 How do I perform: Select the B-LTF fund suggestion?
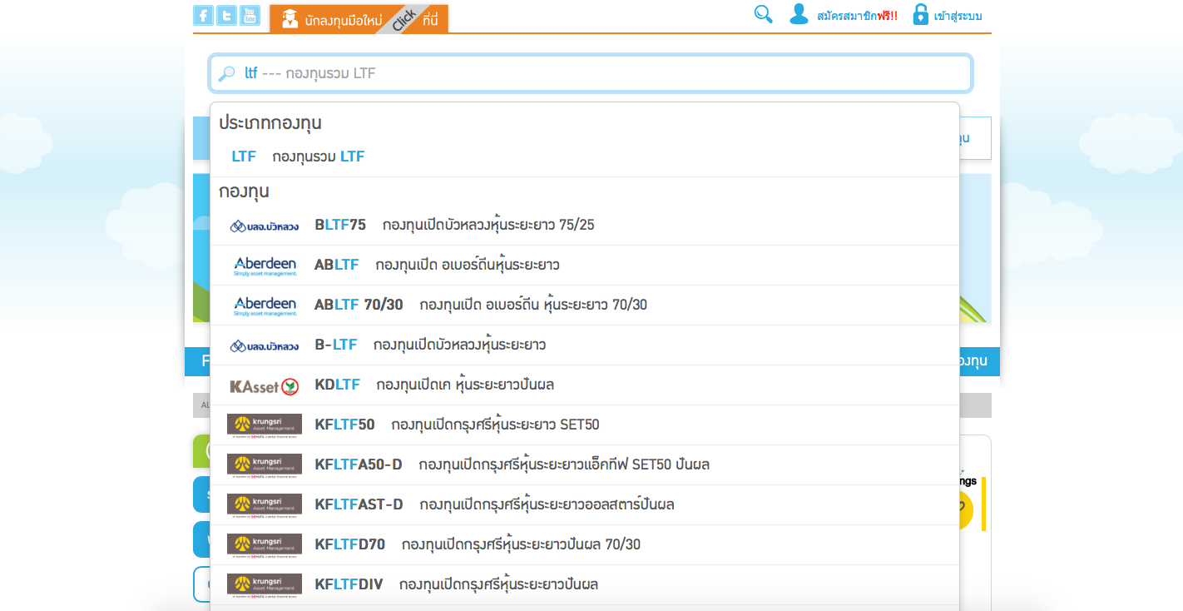[584, 345]
